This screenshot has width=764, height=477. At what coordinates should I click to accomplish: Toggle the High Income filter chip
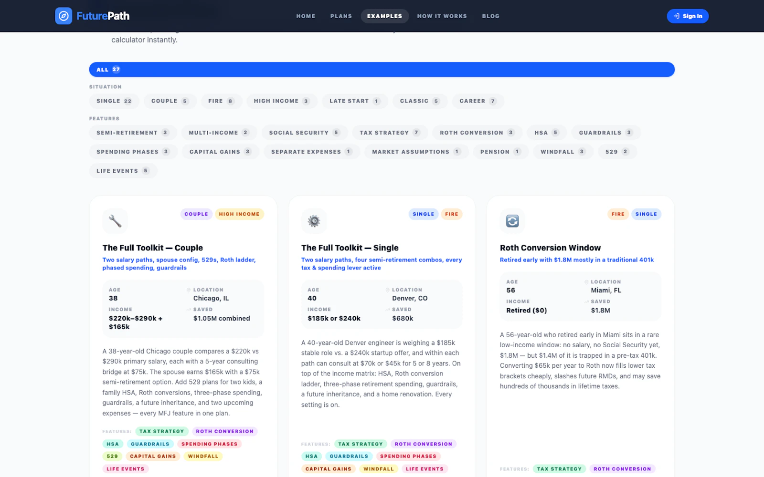coord(282,101)
